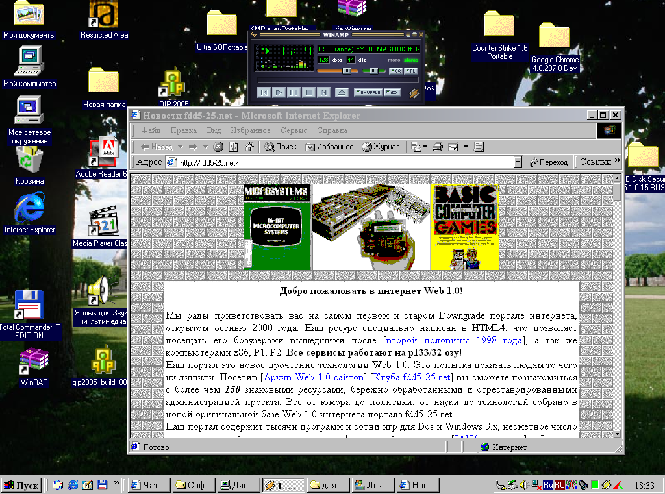The image size is (665, 494).
Task: Click the tray volume speaker icon
Action: 524,485
